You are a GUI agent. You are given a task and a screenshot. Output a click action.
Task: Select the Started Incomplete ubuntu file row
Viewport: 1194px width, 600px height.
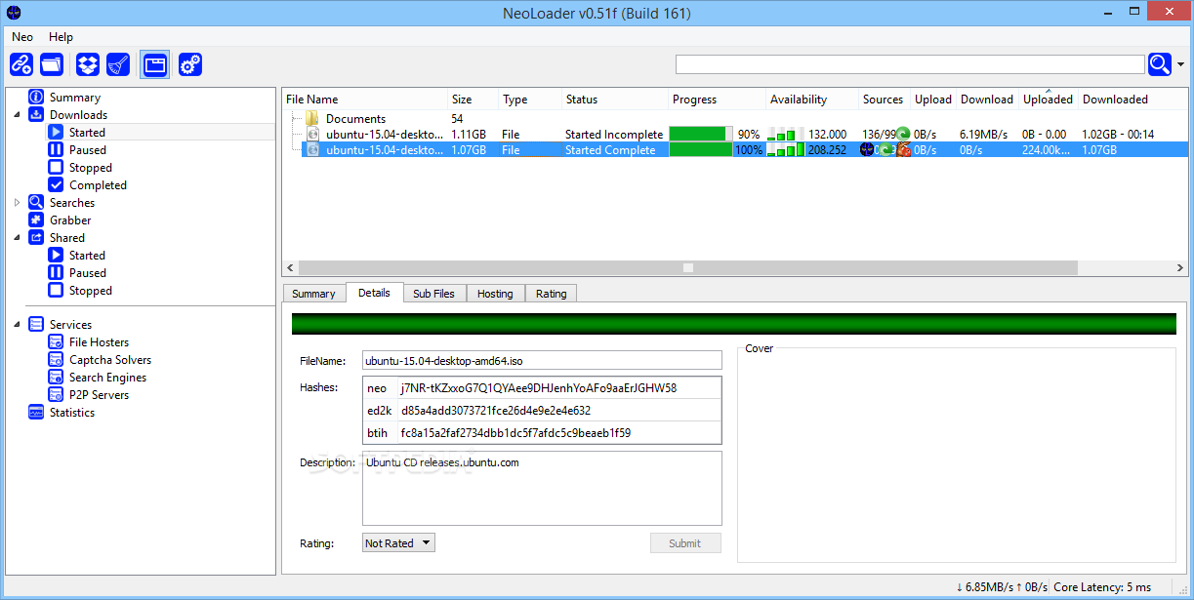(x=735, y=135)
